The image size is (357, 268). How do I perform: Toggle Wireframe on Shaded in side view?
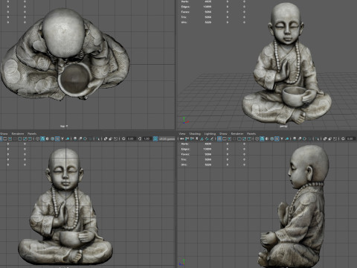[x=271, y=138]
